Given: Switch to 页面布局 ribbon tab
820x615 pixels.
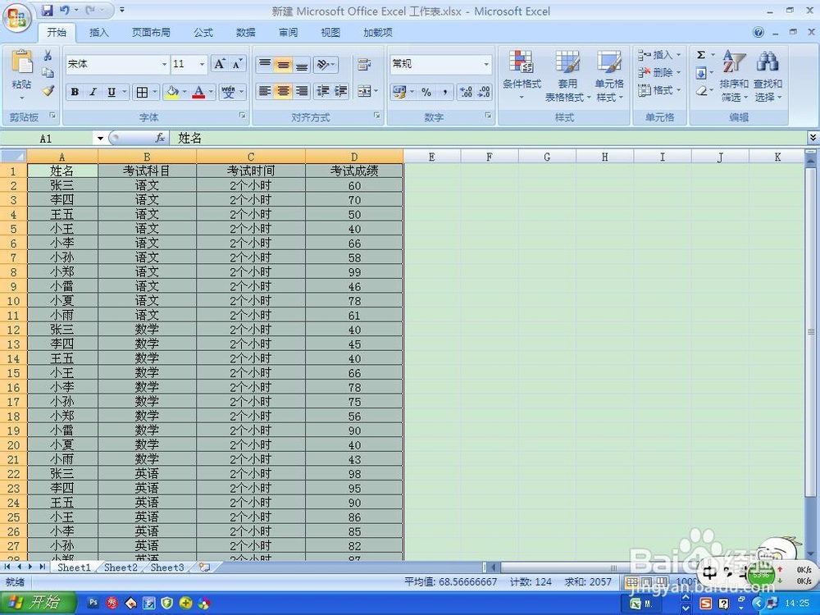Looking at the screenshot, I should pos(151,33).
